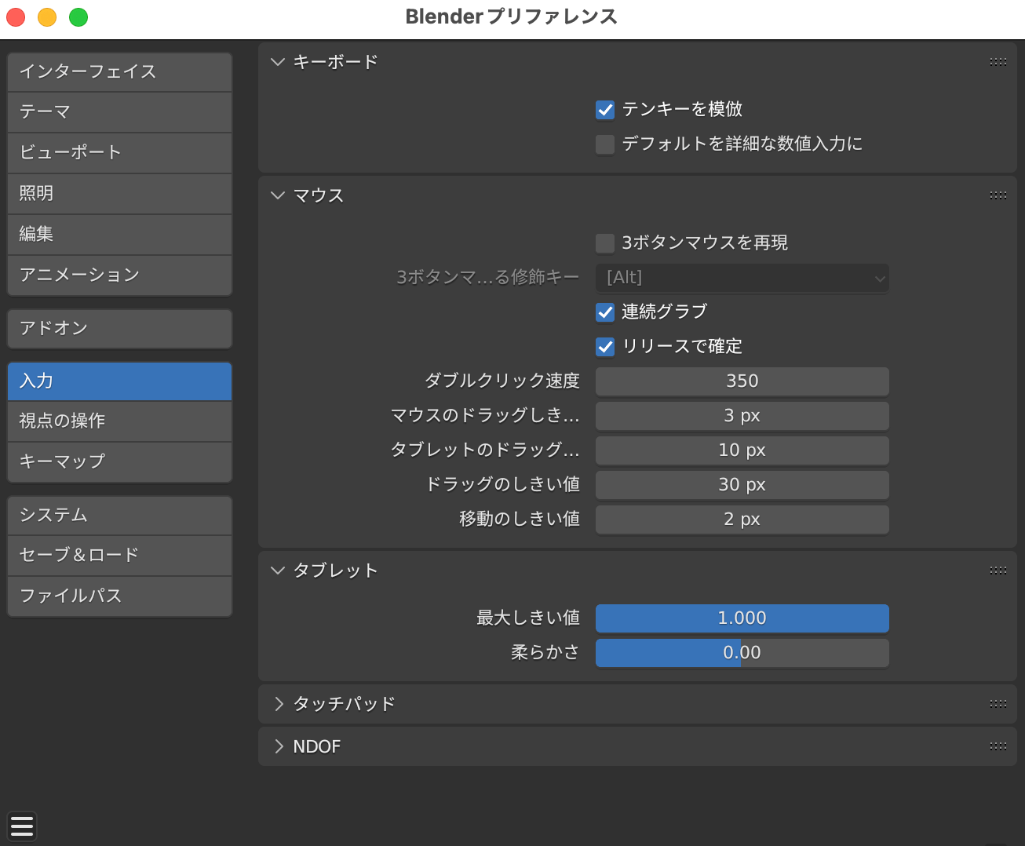The height and width of the screenshot is (846, 1025).
Task: Open アニメーション preferences tab
Action: 120,275
